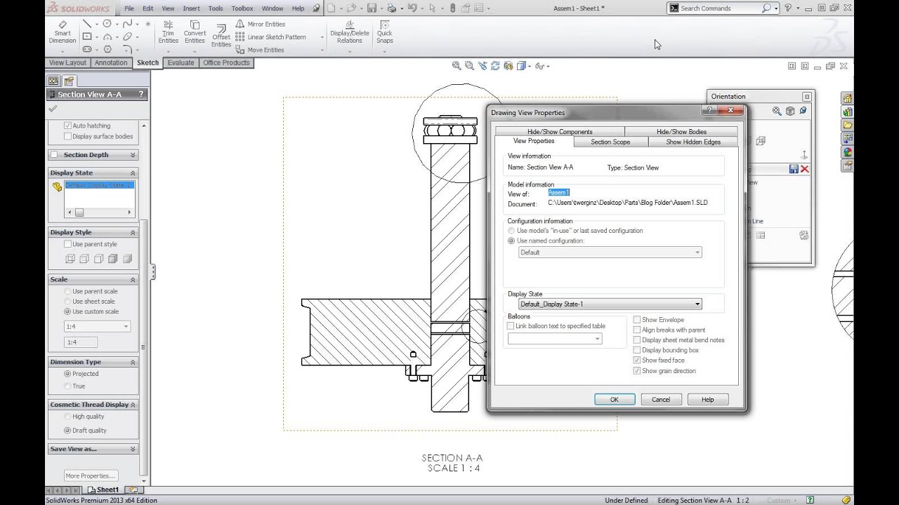Image resolution: width=899 pixels, height=505 pixels.
Task: Select the Polygon sketch tool
Action: [x=107, y=50]
